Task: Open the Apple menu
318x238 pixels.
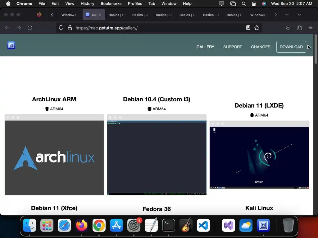Action: pyautogui.click(x=8, y=3)
